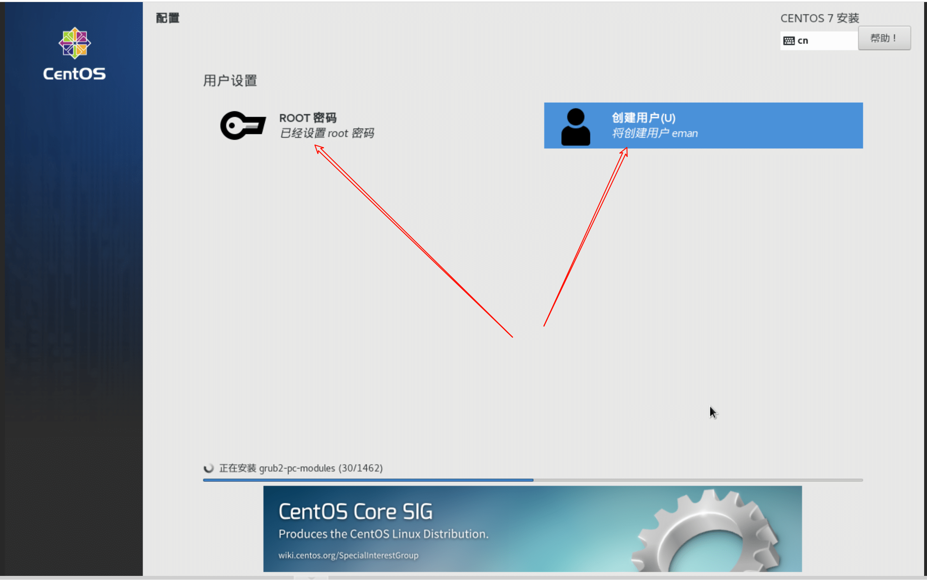Click the ROOT password key icon
The height and width of the screenshot is (580, 927).
243,125
